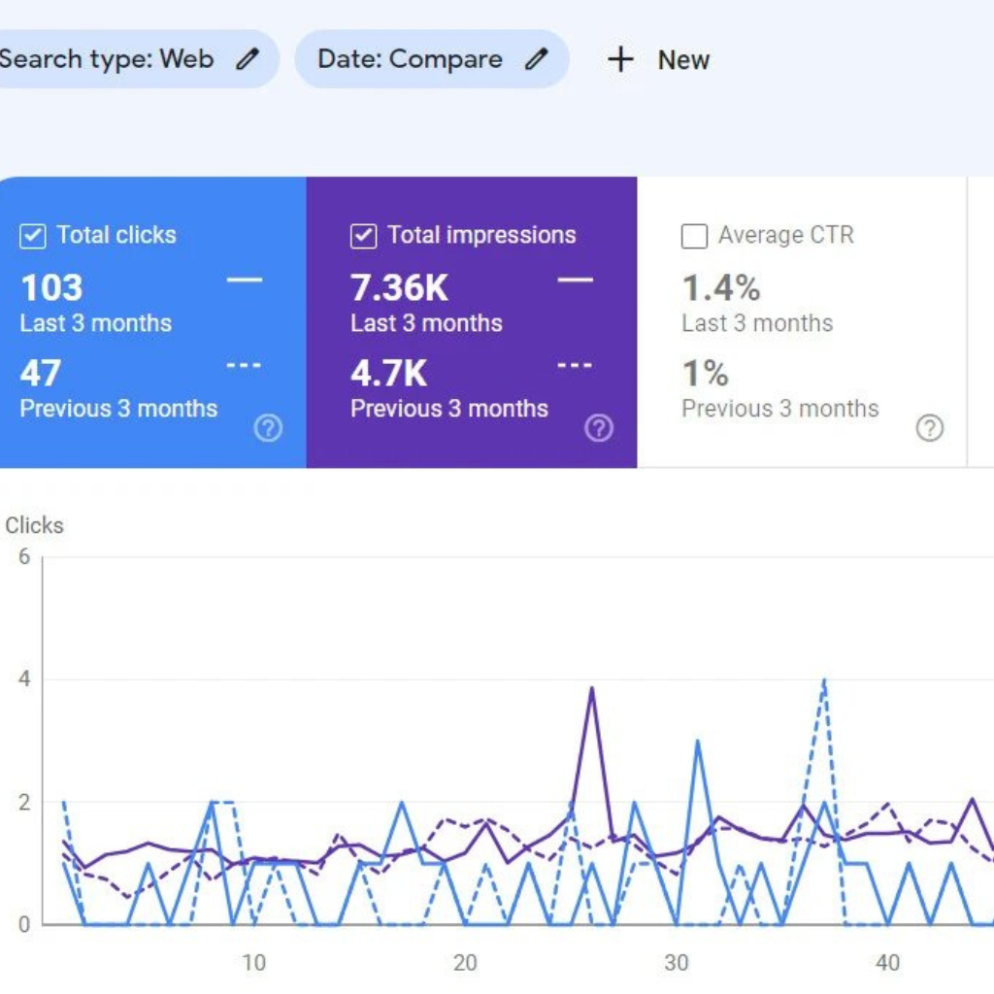Select the Average CTR metric card
The width and height of the screenshot is (994, 994).
click(x=802, y=322)
